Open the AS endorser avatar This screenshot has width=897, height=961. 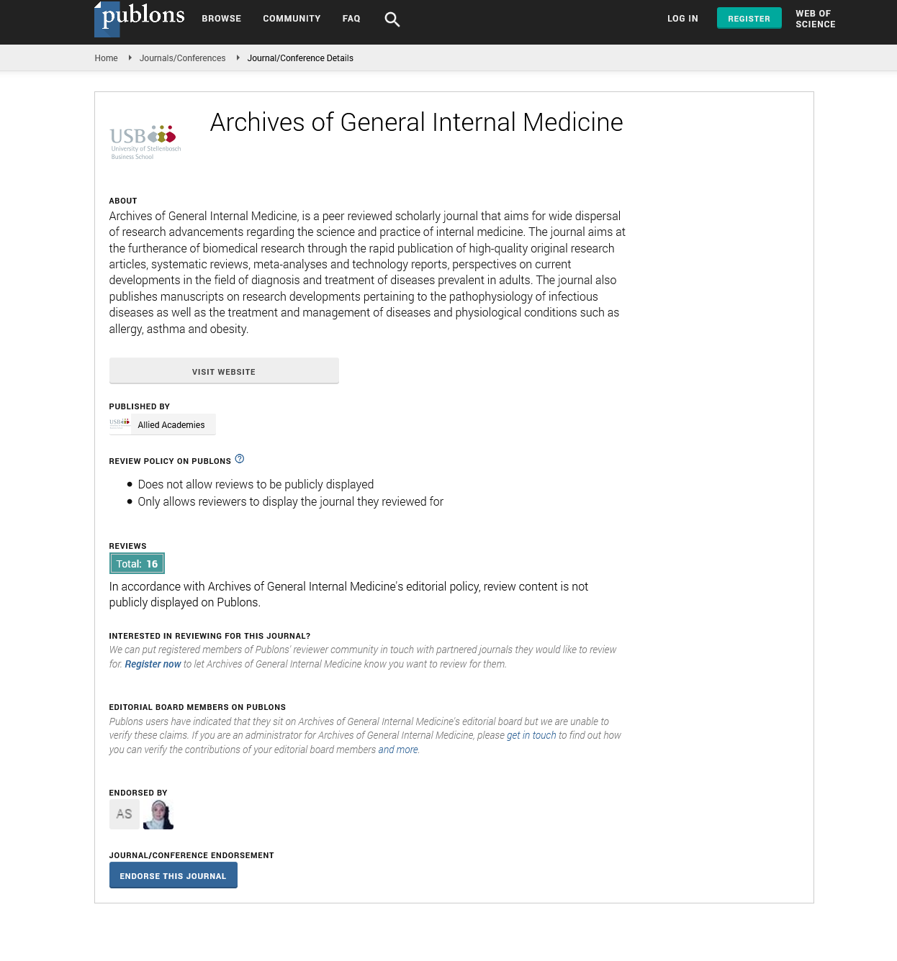(x=124, y=814)
